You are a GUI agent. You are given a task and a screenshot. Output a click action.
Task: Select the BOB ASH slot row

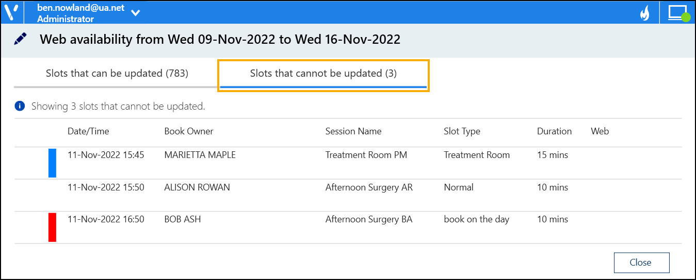point(183,220)
